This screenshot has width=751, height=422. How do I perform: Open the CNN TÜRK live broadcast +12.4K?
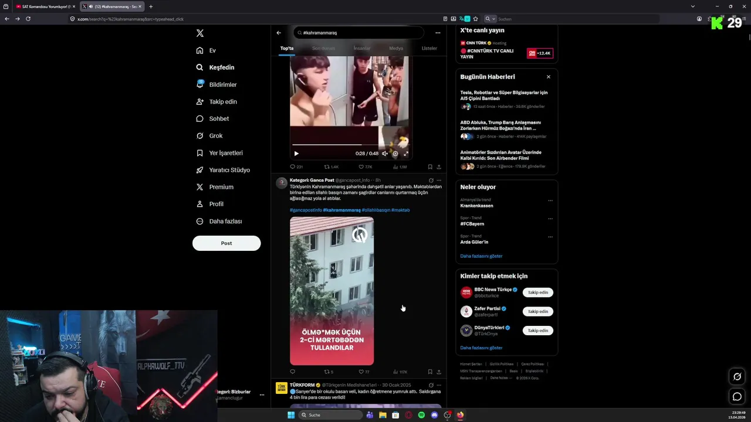(540, 53)
